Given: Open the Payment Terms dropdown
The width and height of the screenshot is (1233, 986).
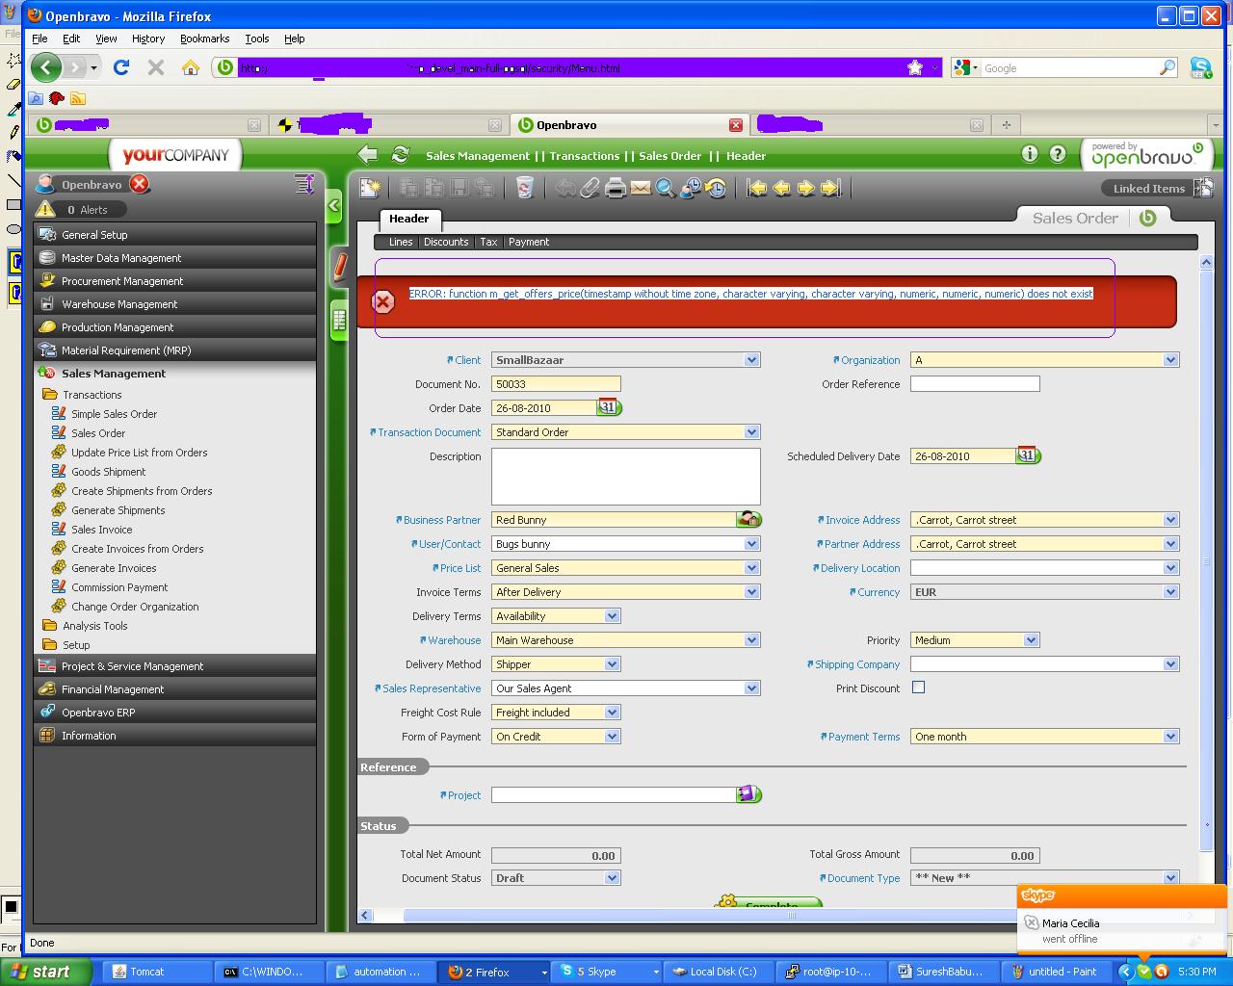Looking at the screenshot, I should 1170,737.
